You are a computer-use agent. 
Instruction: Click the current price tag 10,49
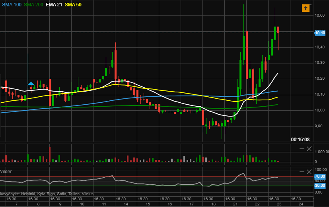[319, 33]
